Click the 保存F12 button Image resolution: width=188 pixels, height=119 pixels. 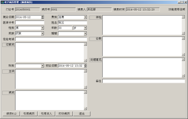tap(11, 114)
